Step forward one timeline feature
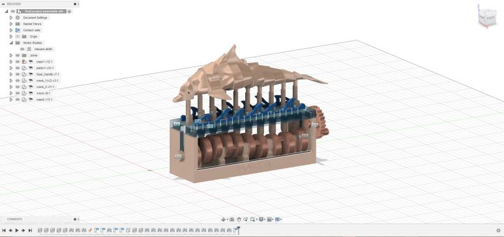Image resolution: width=504 pixels, height=237 pixels. click(x=23, y=230)
